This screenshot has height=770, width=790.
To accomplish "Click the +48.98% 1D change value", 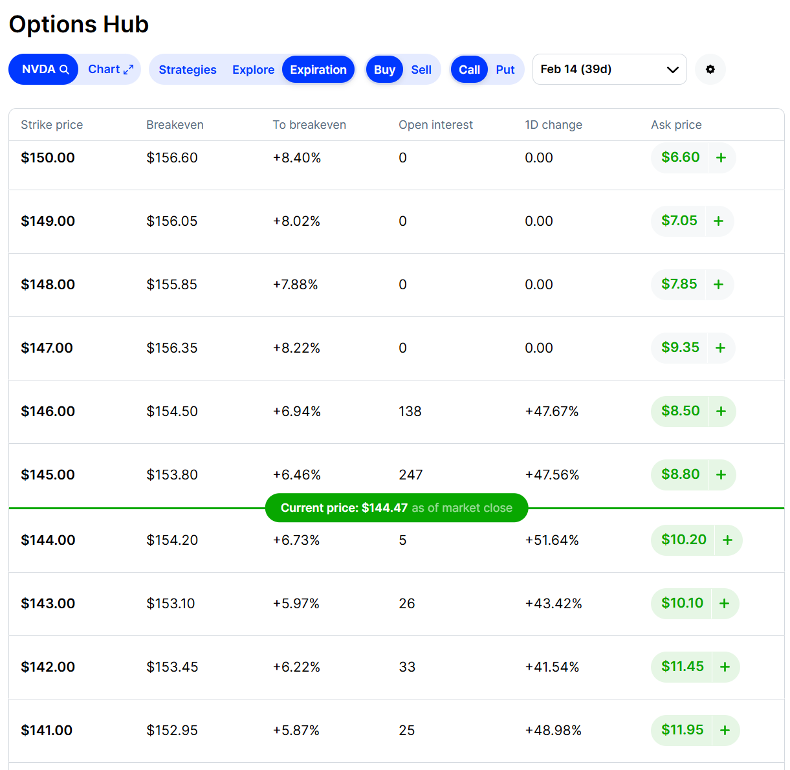I will [x=553, y=730].
